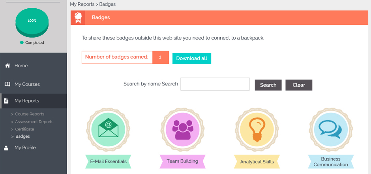
Task: Select Badges submenu item in sidebar
Action: pos(22,136)
